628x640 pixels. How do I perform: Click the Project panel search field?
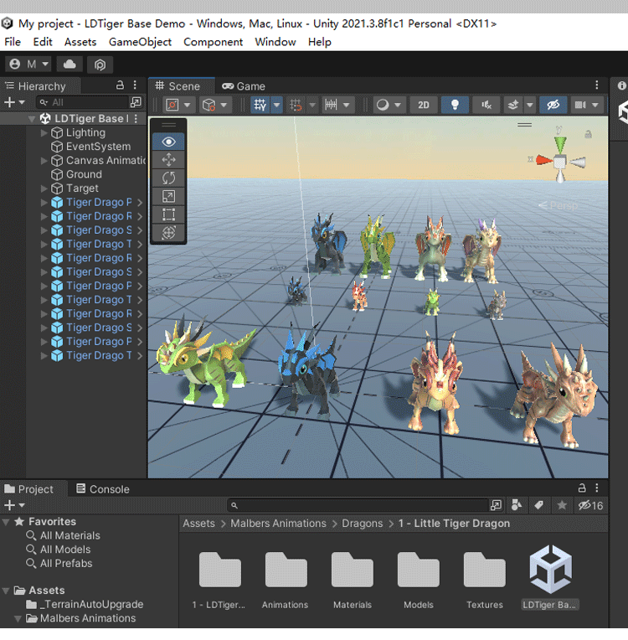(360, 505)
